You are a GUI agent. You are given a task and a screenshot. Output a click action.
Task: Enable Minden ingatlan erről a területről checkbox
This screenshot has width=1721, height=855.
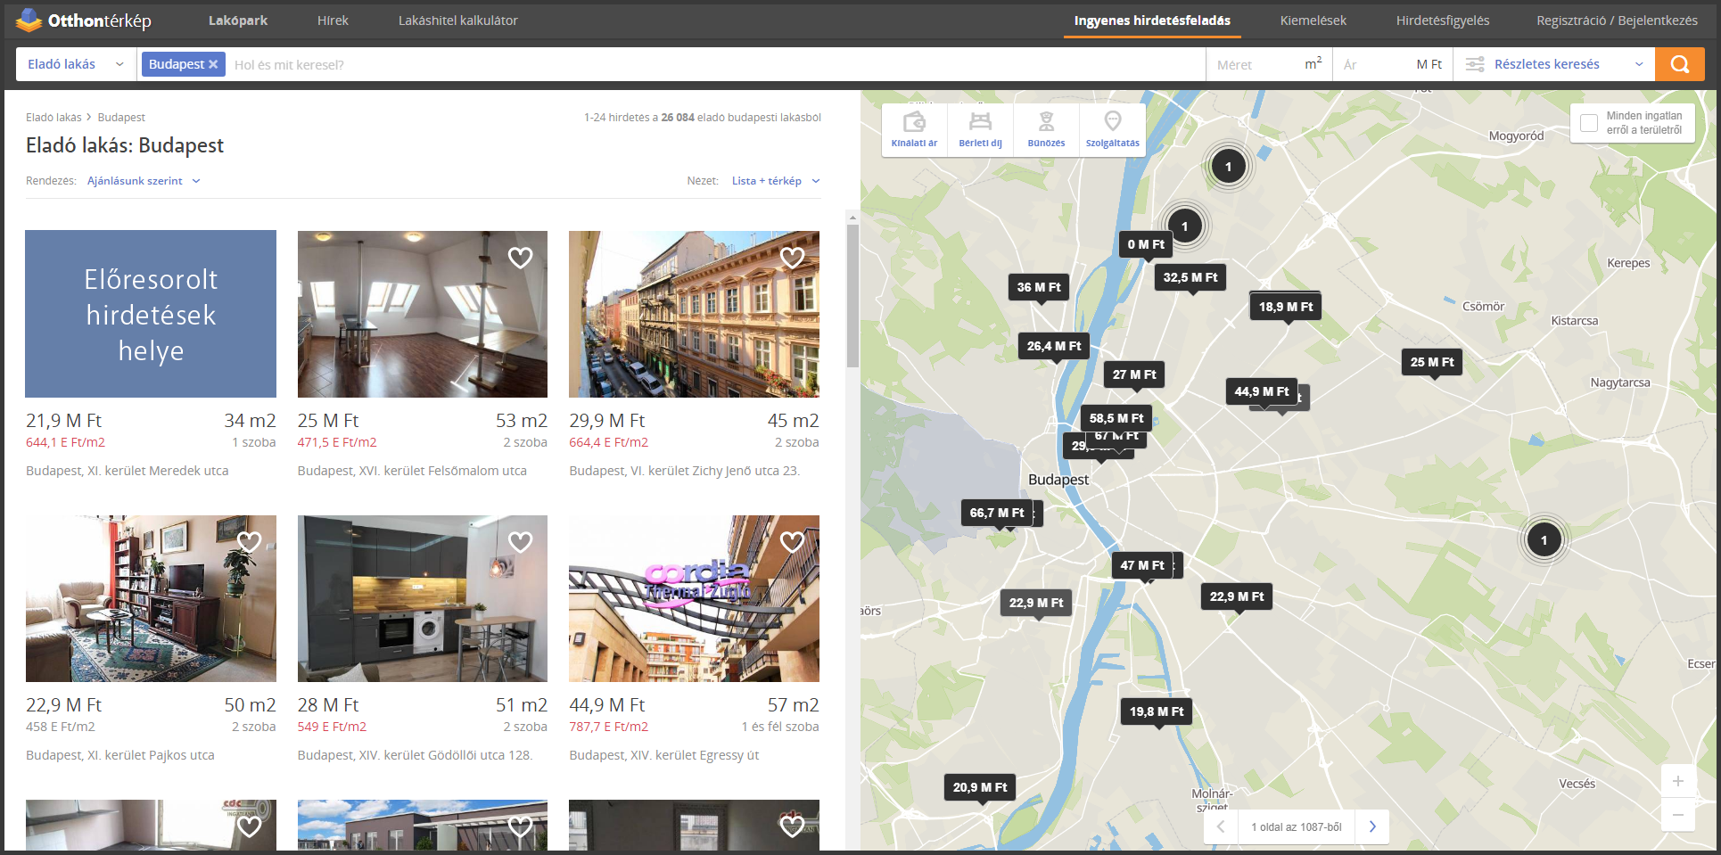point(1588,123)
